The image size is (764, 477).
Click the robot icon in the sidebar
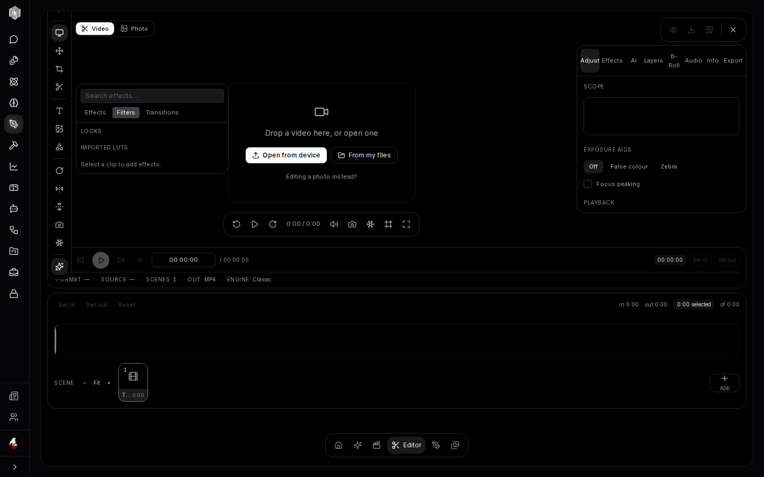tap(14, 209)
